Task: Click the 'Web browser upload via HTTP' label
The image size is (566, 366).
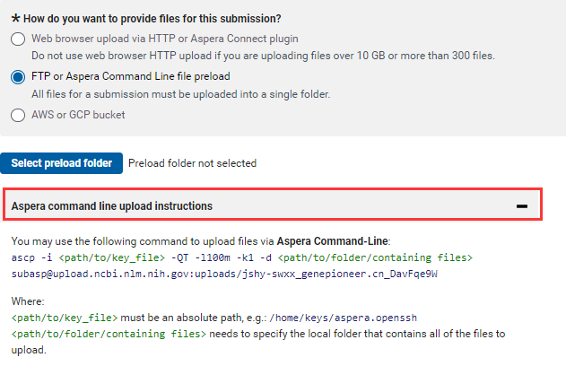Action: (x=165, y=39)
